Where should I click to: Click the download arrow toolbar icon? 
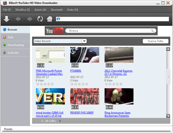[7, 19]
